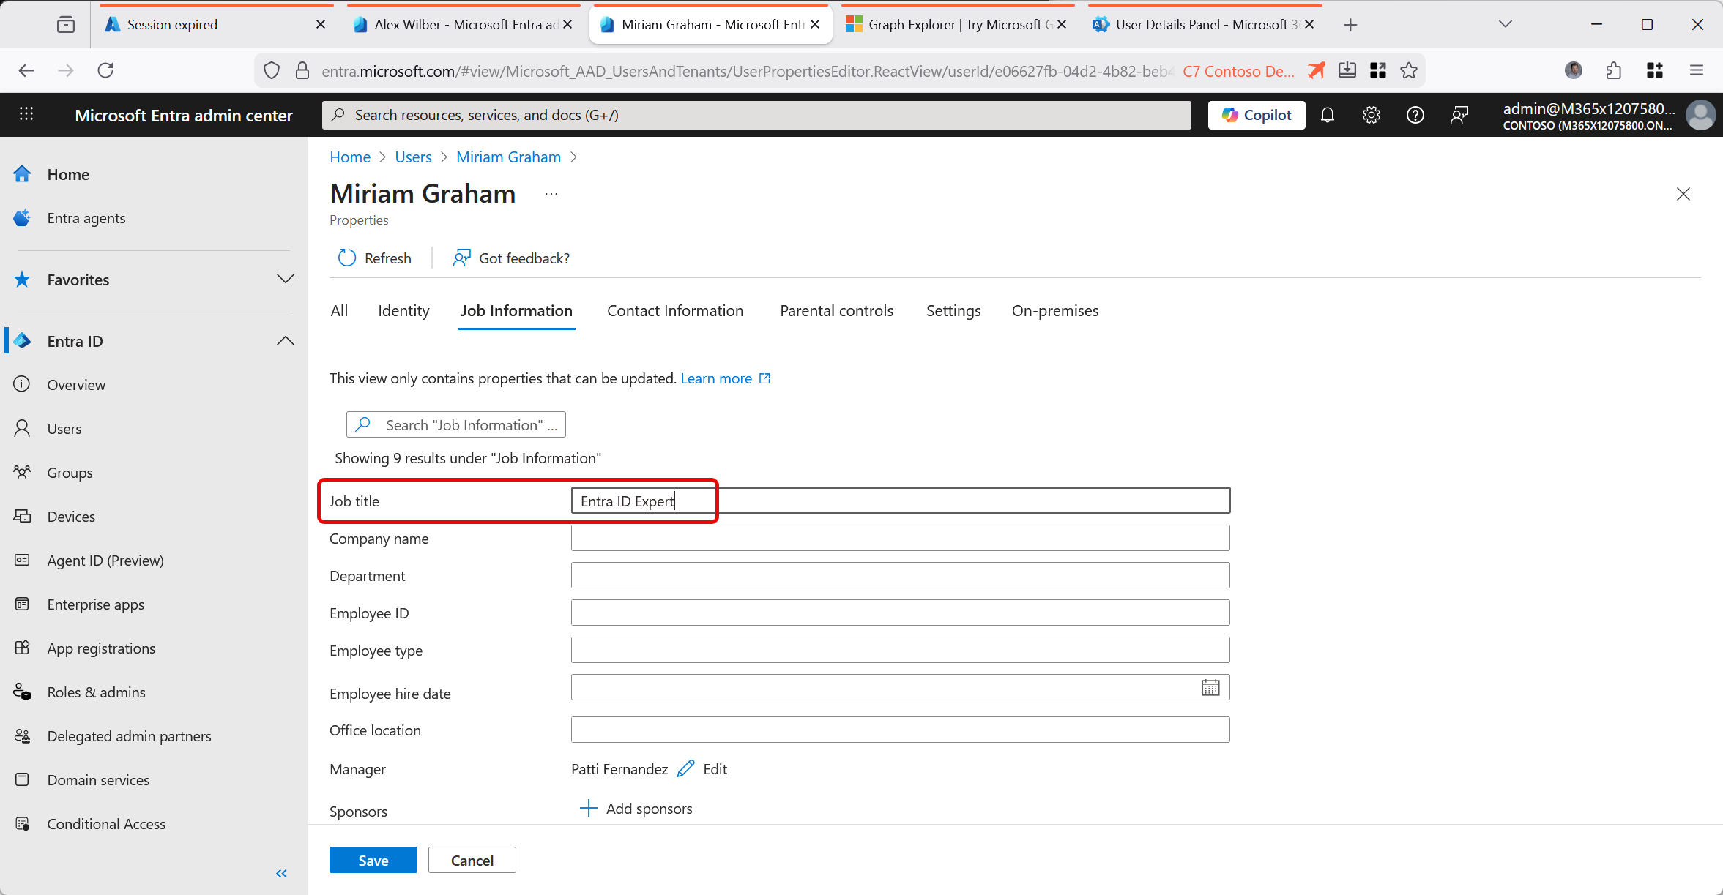The width and height of the screenshot is (1723, 895).
Task: Expand the Favorites section
Action: 285,280
